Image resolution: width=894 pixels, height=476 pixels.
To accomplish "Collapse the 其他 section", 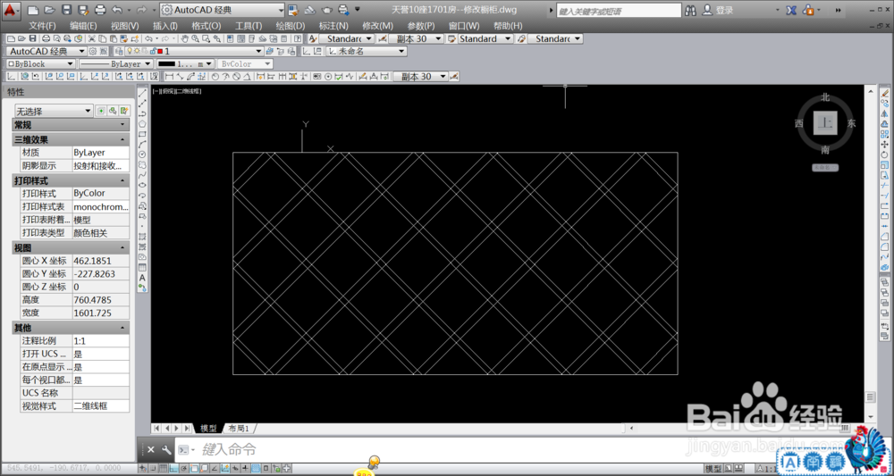I will click(122, 328).
